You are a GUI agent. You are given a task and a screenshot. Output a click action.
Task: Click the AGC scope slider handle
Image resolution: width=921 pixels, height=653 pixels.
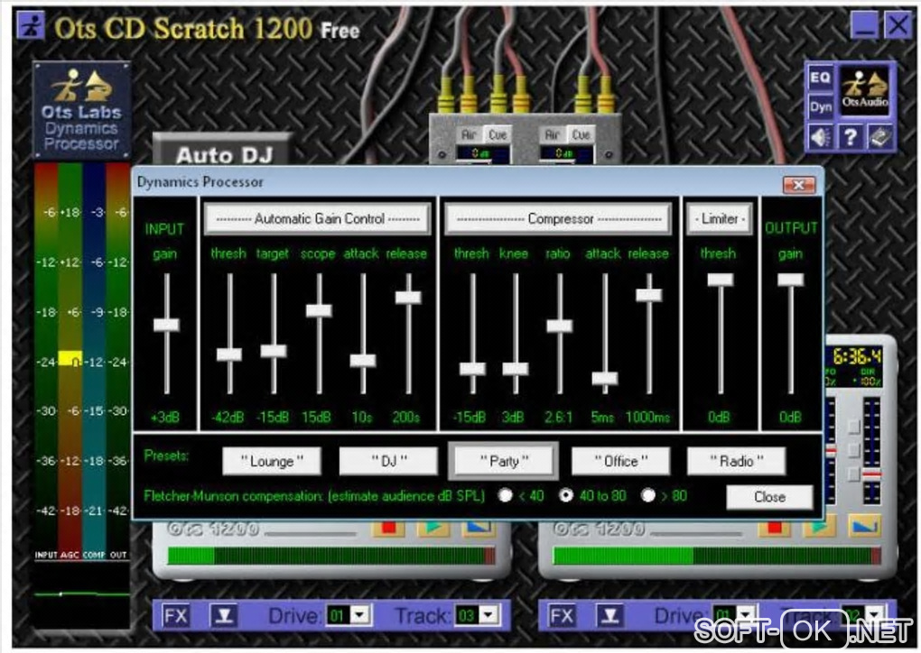click(x=319, y=309)
